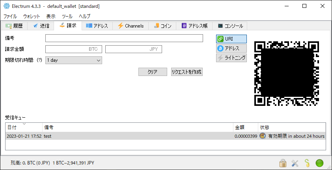This screenshot has width=332, height=170.
Task: Click the 0.00003399 amount cell
Action: point(246,136)
